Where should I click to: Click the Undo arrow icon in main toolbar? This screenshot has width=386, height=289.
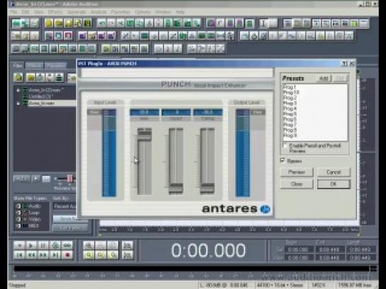[x=102, y=23]
